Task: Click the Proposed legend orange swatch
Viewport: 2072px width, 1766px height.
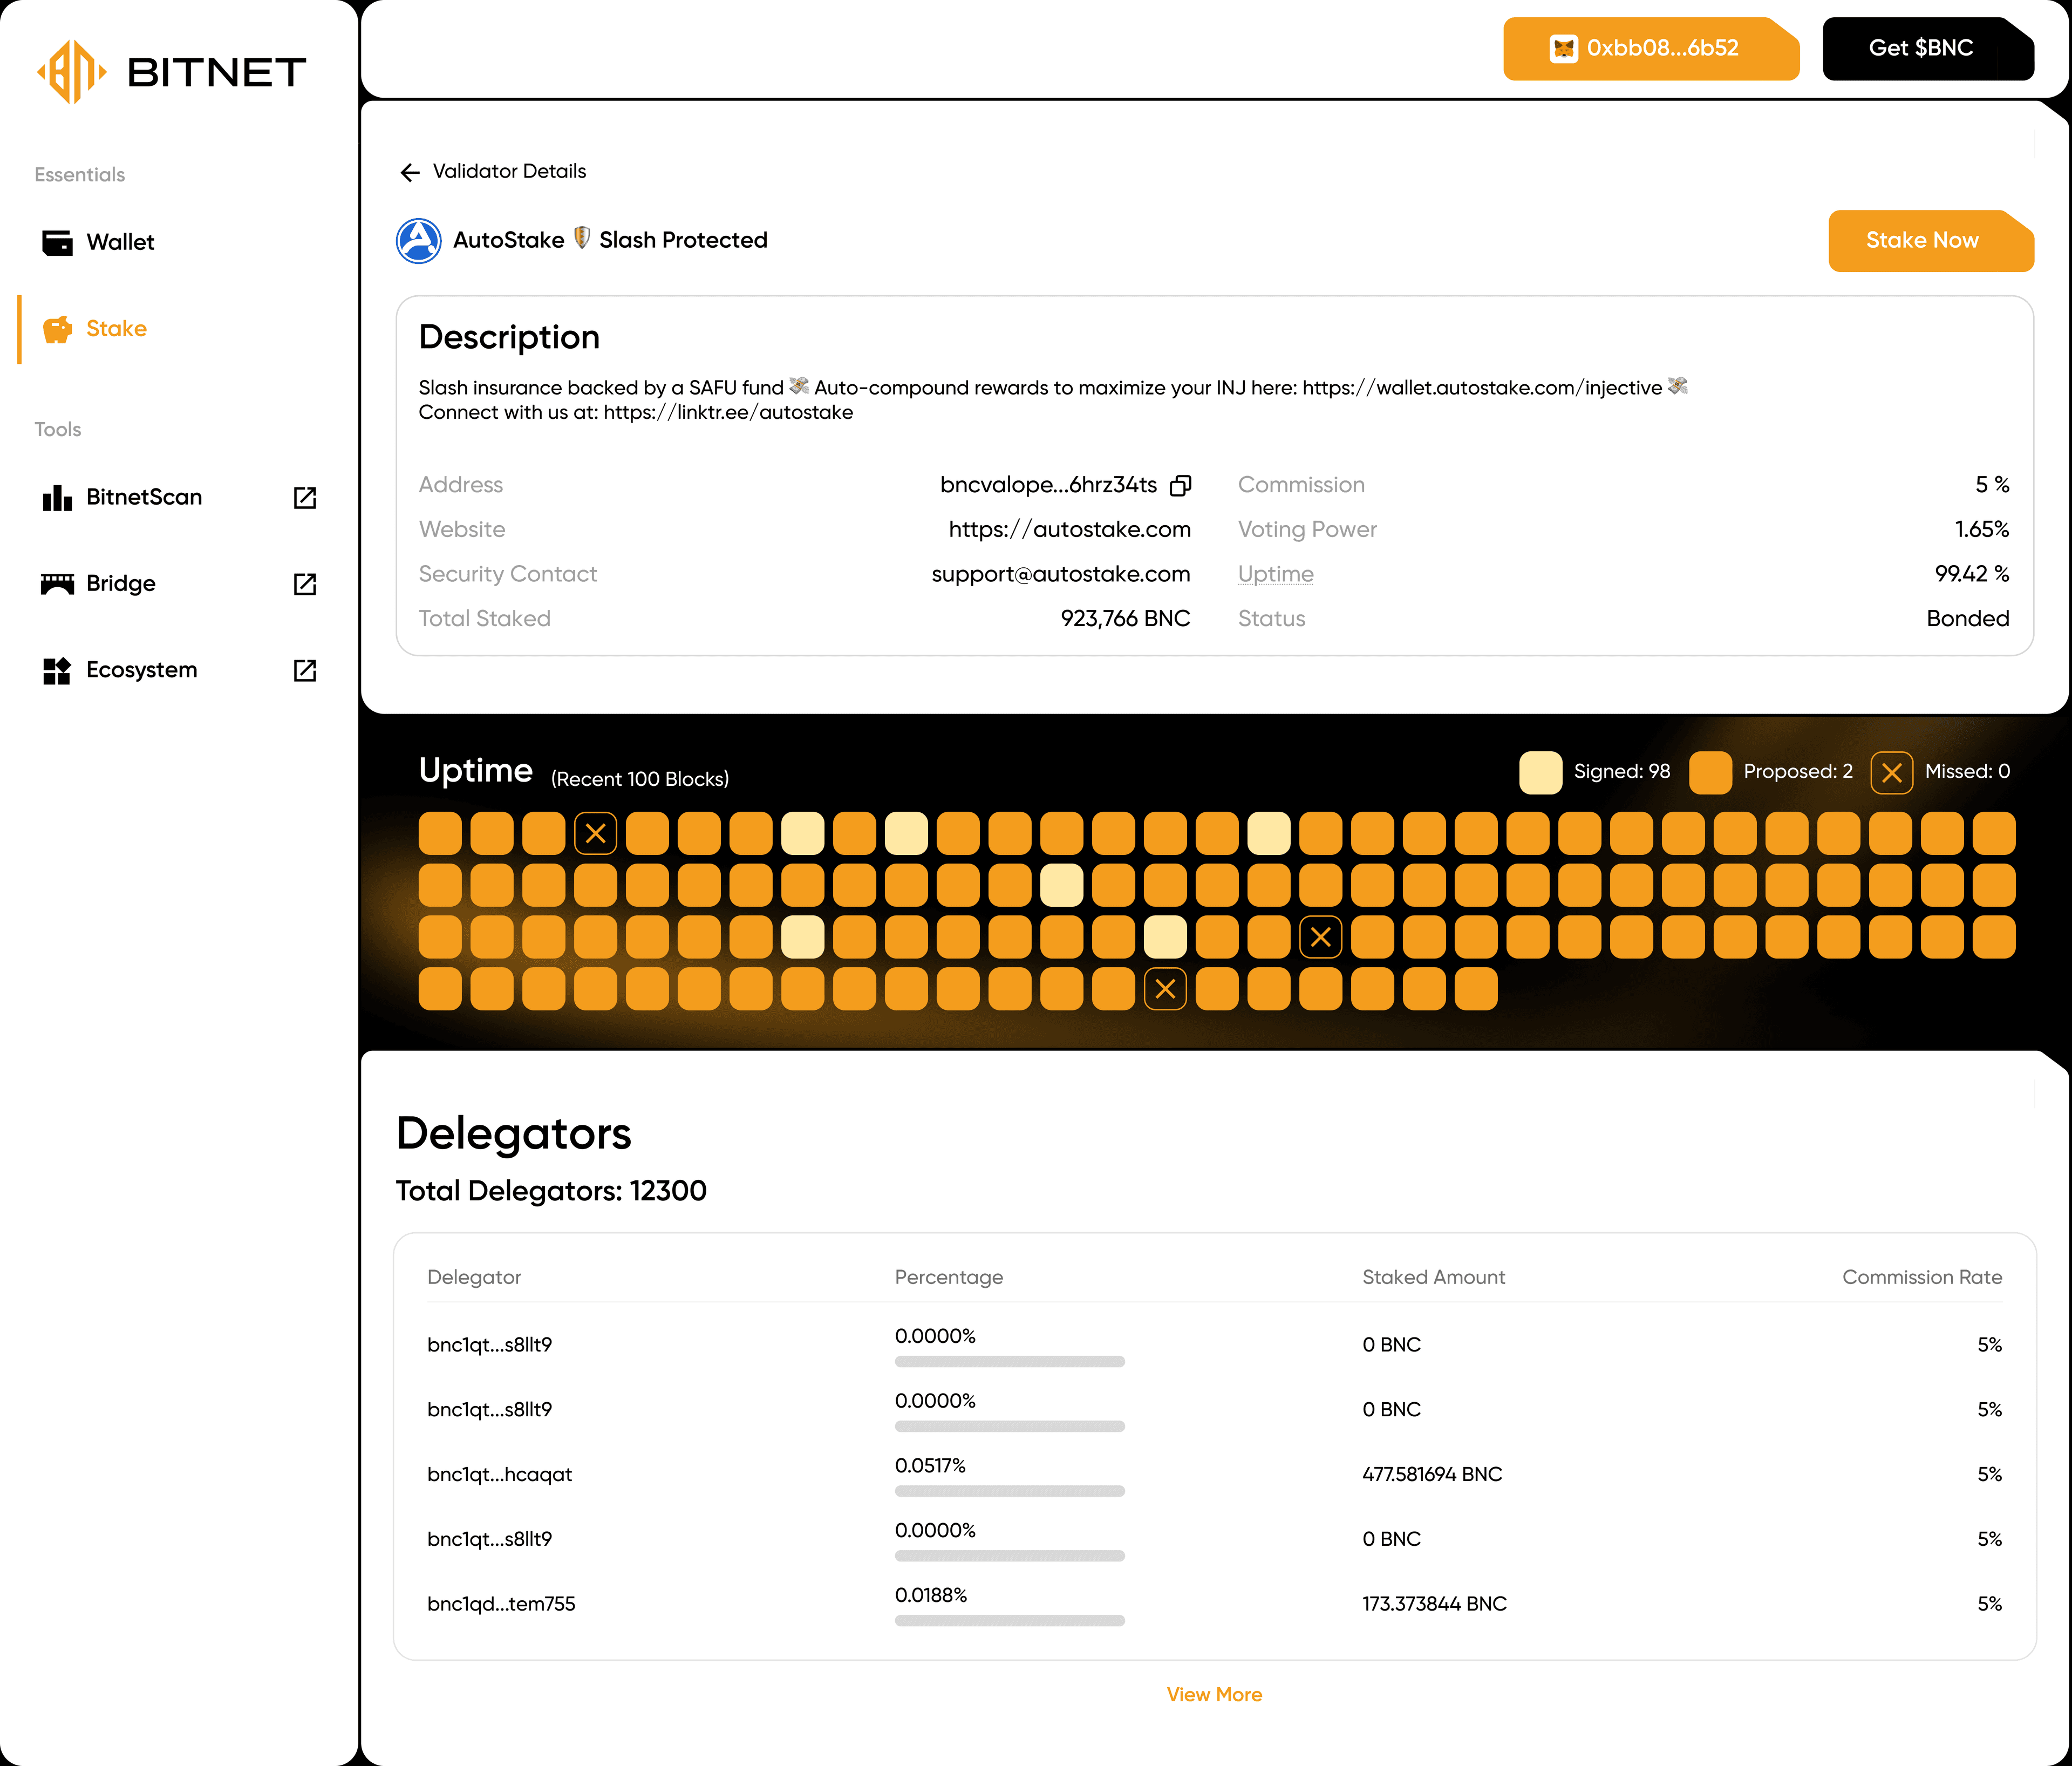Action: click(1710, 772)
